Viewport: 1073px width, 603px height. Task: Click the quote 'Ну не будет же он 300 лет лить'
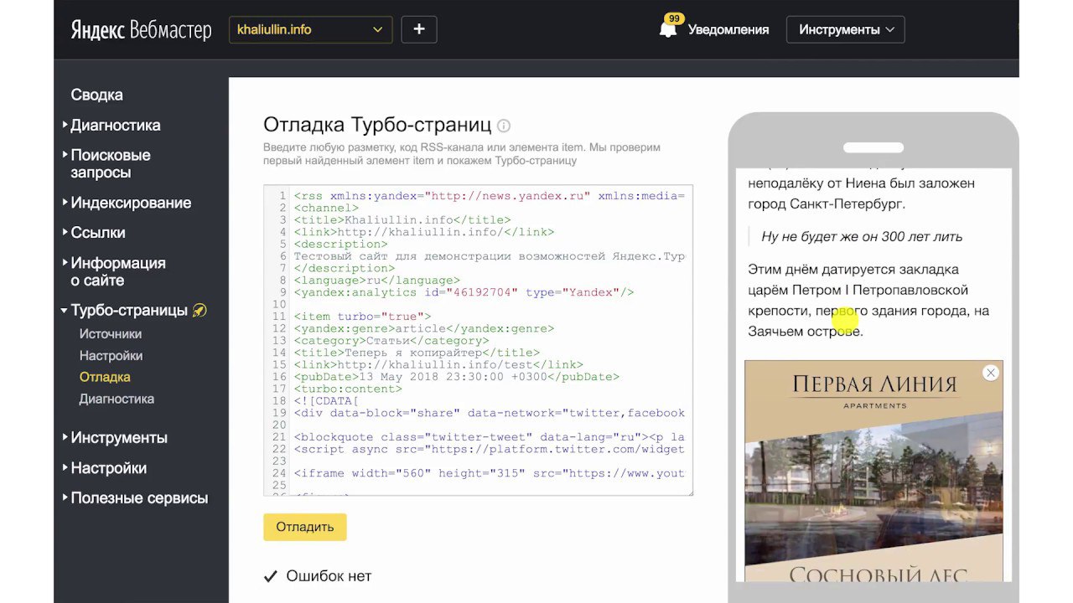pos(862,236)
